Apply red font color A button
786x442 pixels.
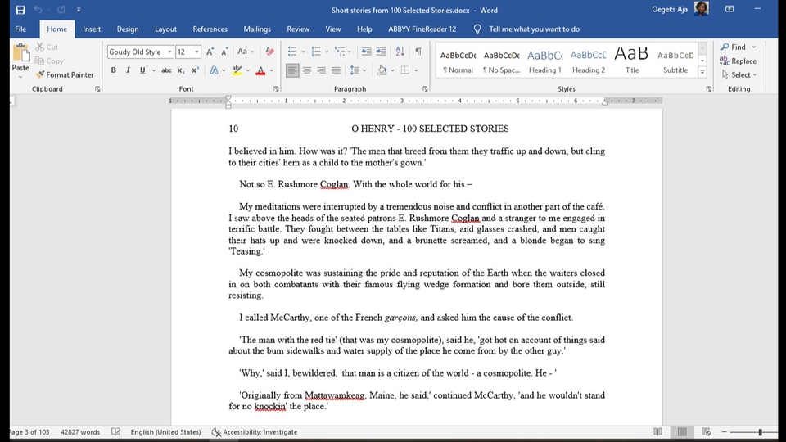pos(260,70)
